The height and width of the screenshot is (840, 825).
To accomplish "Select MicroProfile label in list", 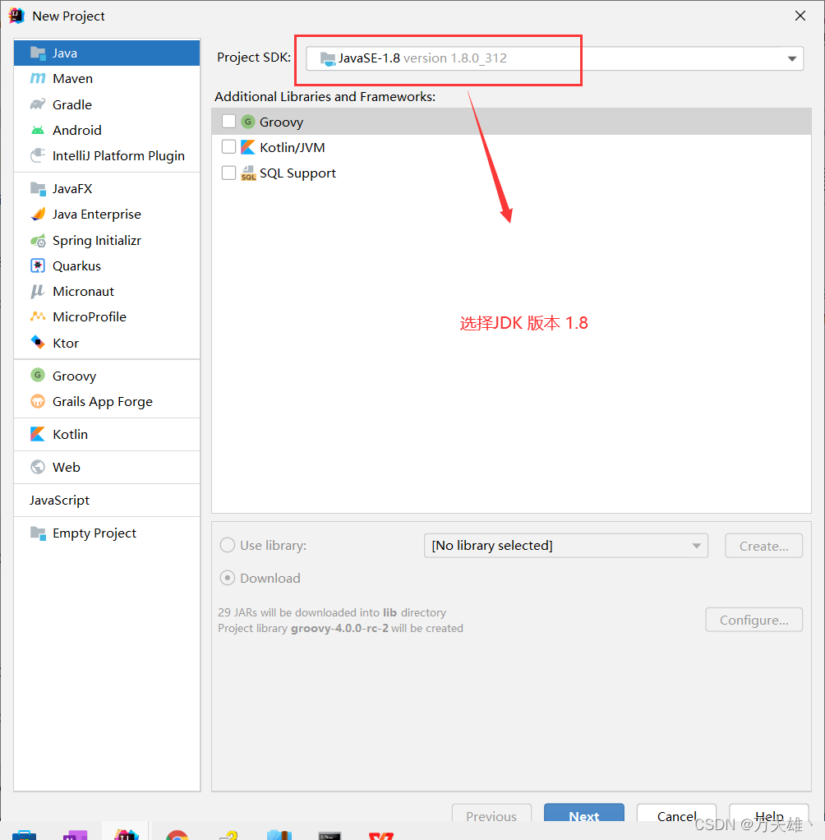I will tap(90, 316).
